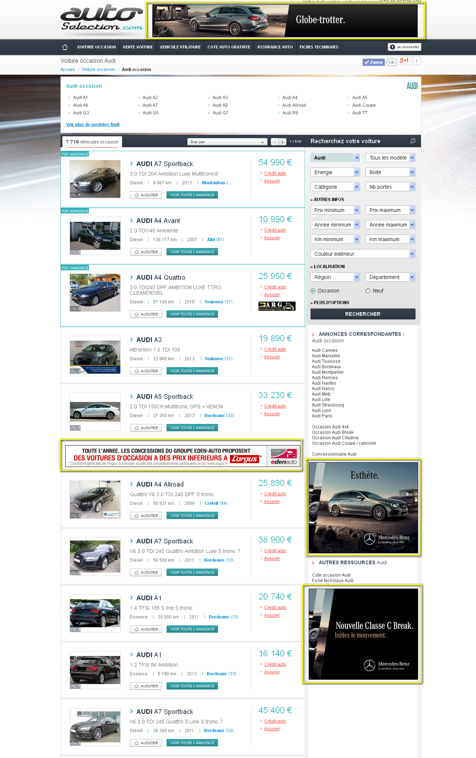Open the Nb portes dropdown

point(390,187)
